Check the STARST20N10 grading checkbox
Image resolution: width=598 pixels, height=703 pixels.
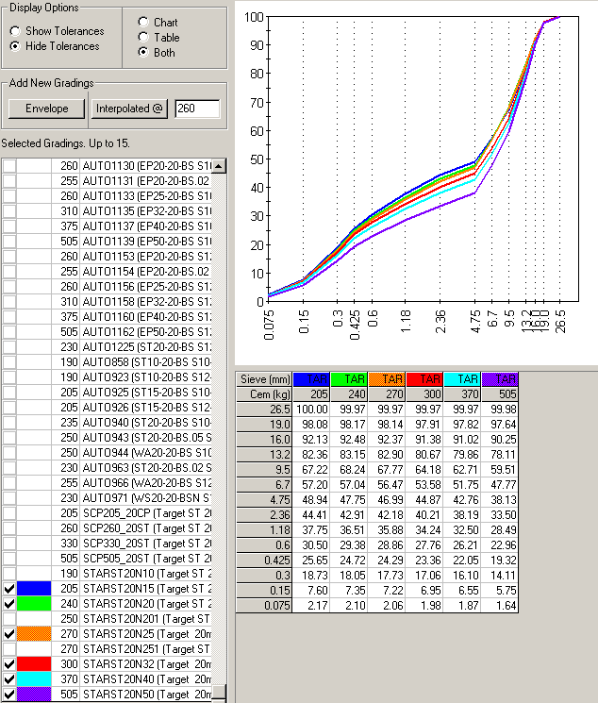(x=9, y=573)
